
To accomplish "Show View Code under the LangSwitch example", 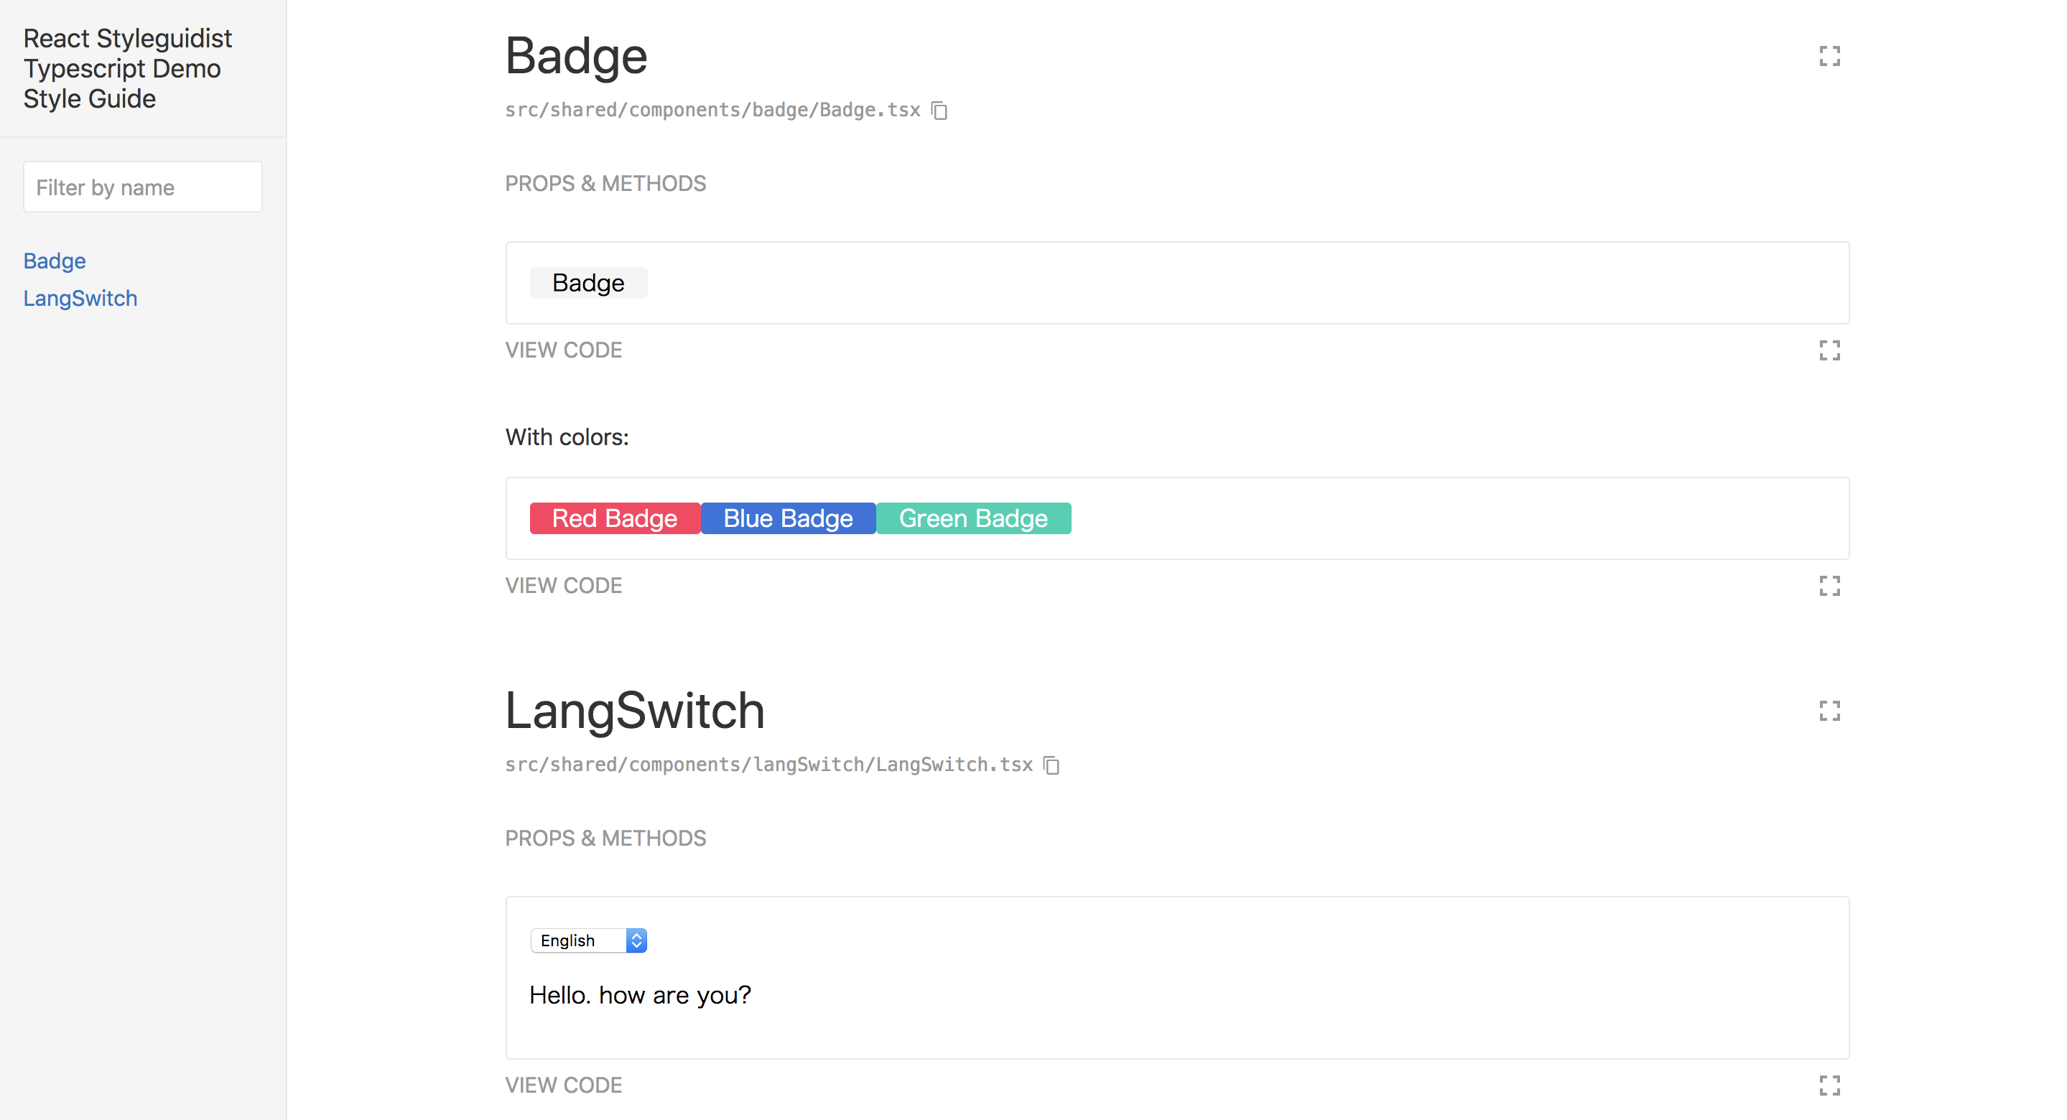I will click(x=563, y=1086).
